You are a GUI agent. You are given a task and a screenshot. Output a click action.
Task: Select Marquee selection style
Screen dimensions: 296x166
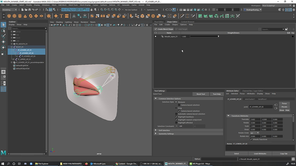176,102
